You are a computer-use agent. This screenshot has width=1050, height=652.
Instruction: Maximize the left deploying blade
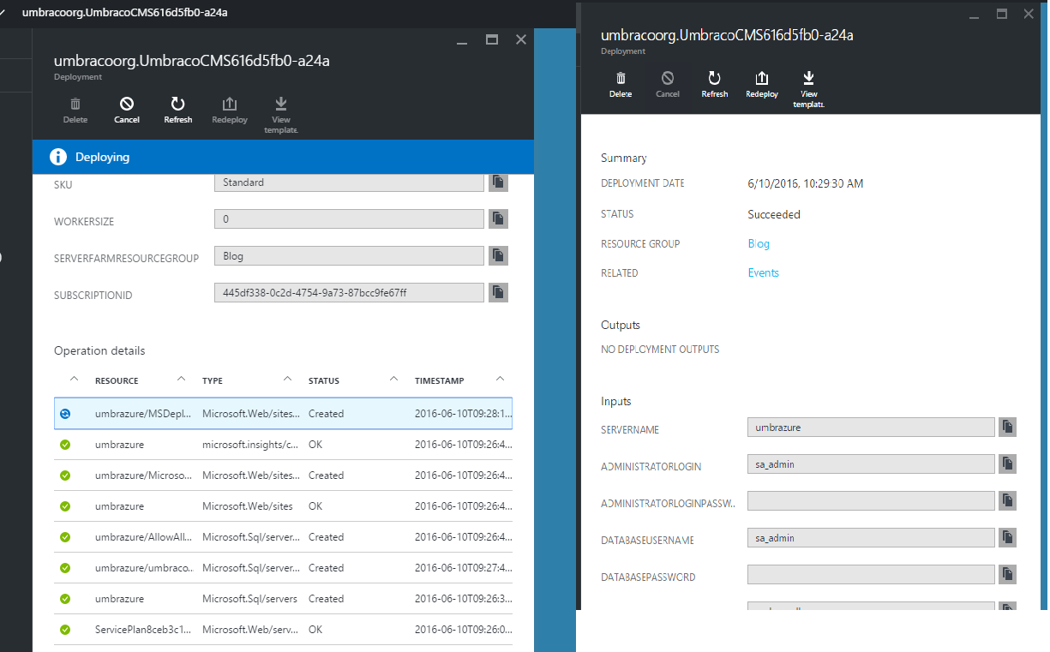(x=492, y=39)
